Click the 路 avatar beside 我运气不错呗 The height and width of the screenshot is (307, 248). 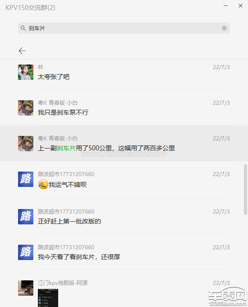click(x=26, y=179)
